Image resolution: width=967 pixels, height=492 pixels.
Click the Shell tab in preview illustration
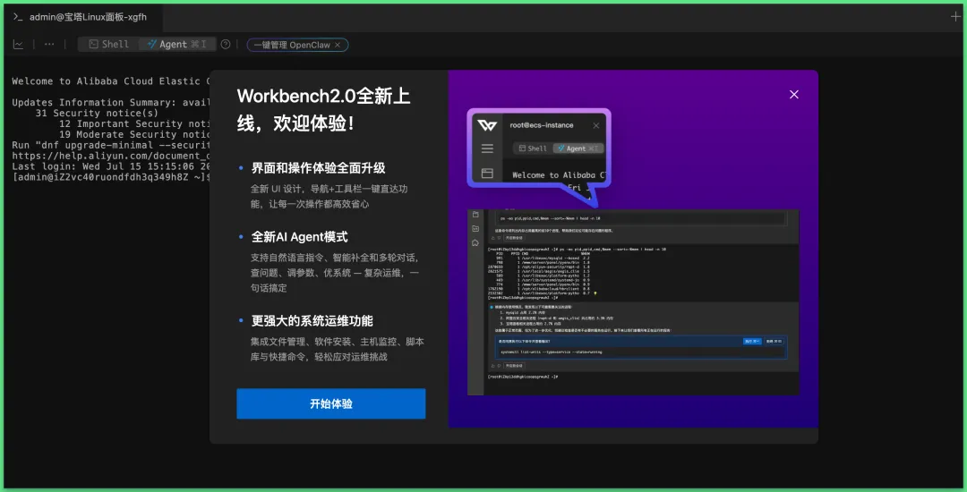532,148
